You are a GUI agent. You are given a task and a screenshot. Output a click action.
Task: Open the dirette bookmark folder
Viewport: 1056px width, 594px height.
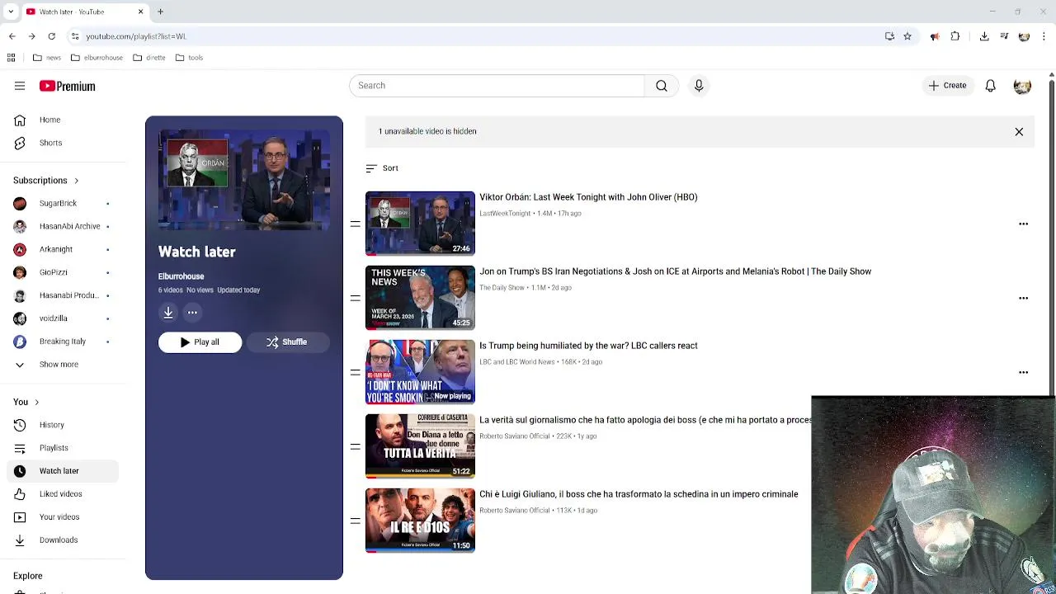(149, 58)
